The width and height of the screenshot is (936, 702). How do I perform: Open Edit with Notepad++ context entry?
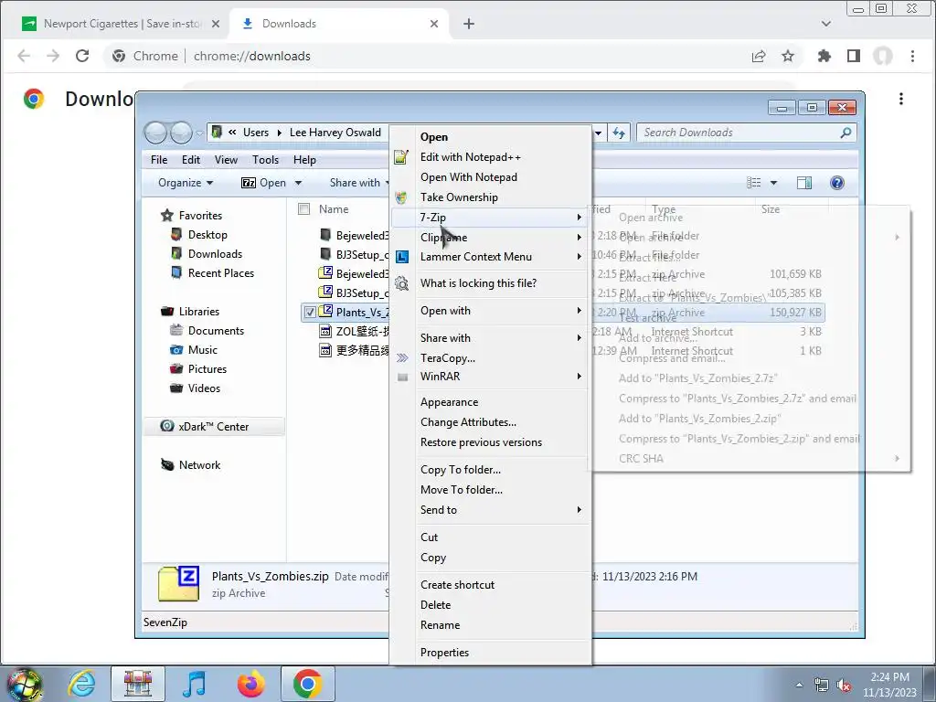click(x=471, y=157)
